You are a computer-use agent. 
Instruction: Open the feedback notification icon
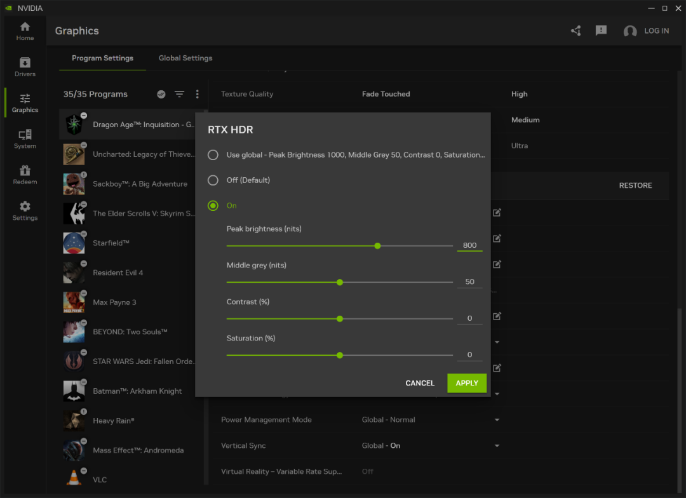click(x=601, y=30)
